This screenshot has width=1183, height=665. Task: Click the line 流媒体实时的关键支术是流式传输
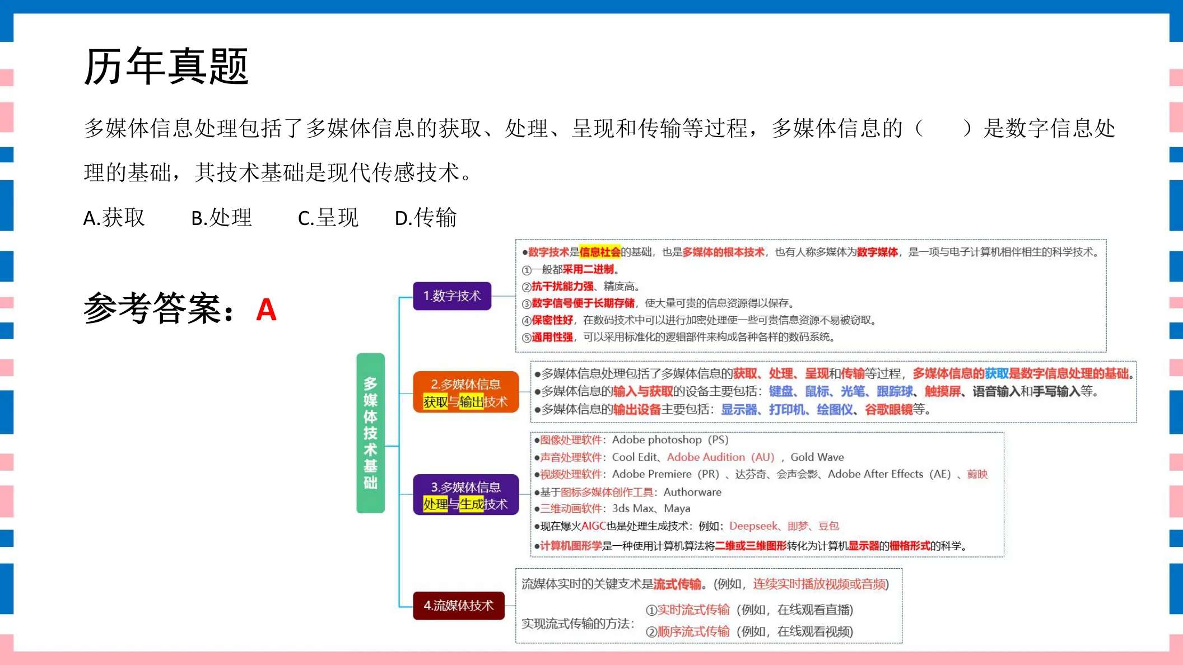pyautogui.click(x=705, y=584)
